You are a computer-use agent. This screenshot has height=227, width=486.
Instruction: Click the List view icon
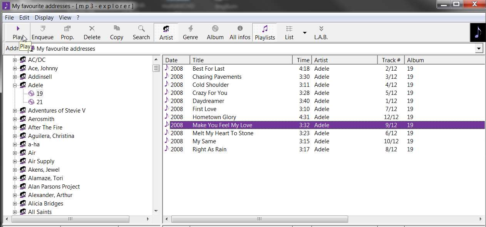(289, 28)
